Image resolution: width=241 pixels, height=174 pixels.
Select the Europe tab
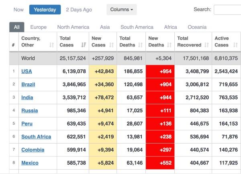[x=38, y=27]
